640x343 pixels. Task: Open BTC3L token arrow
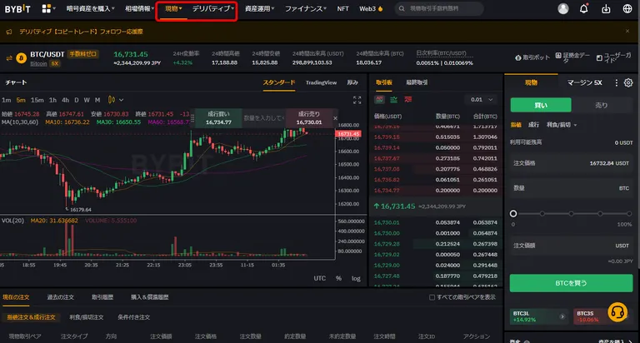562,316
